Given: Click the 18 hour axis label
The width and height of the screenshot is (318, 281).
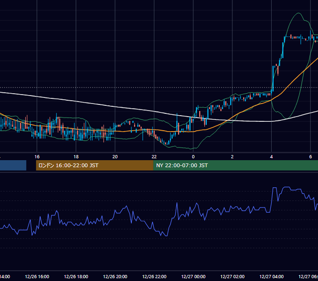Looking at the screenshot, I should click(76, 157).
